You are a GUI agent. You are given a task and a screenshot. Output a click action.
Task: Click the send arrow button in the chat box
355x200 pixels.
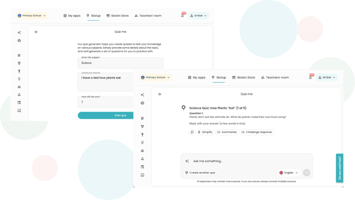tap(306, 173)
